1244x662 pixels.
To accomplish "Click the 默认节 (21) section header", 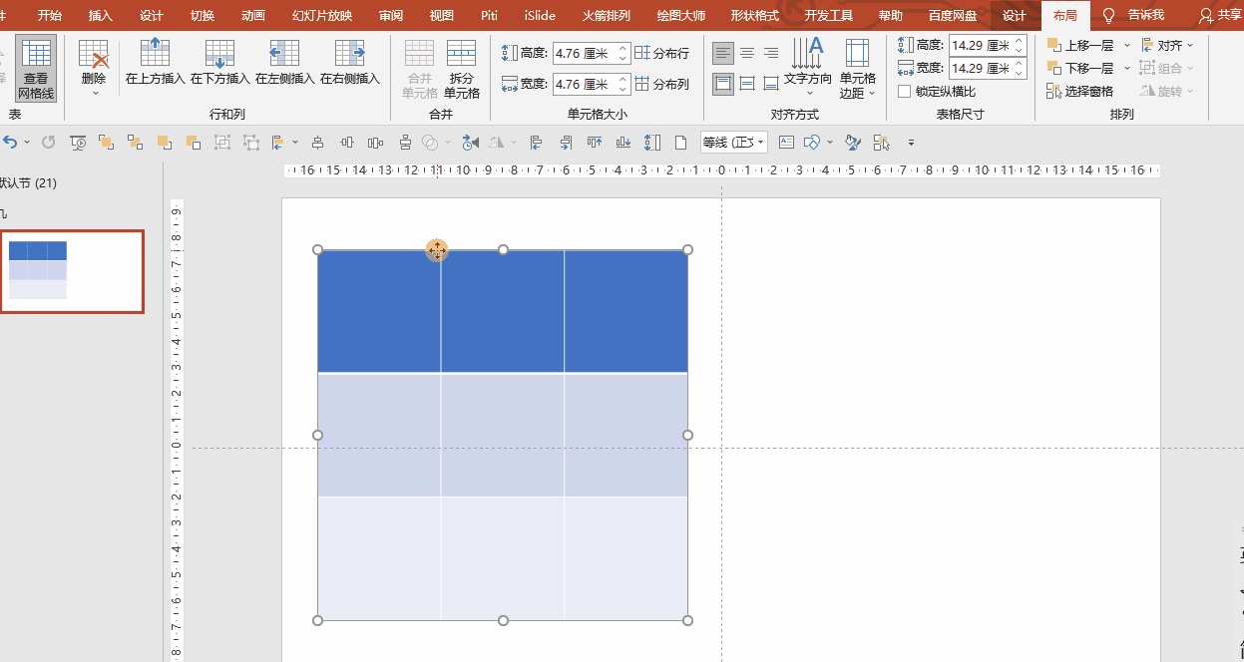I will (29, 183).
